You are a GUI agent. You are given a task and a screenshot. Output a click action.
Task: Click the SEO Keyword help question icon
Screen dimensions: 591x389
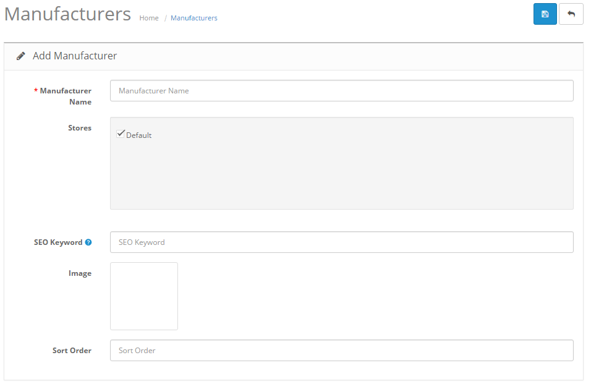coord(88,242)
